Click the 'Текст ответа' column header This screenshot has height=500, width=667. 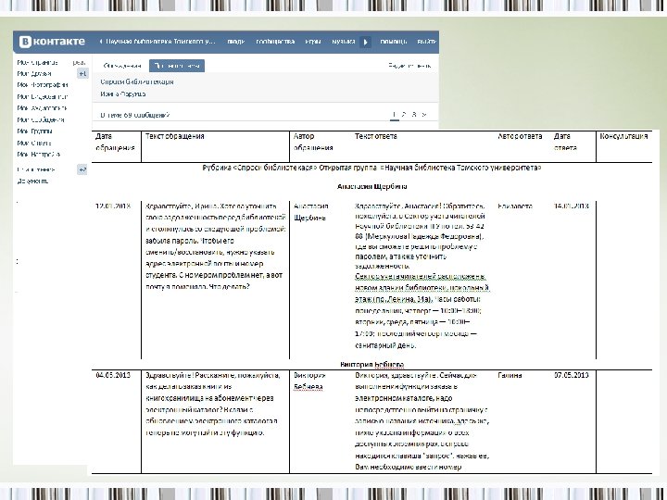376,136
